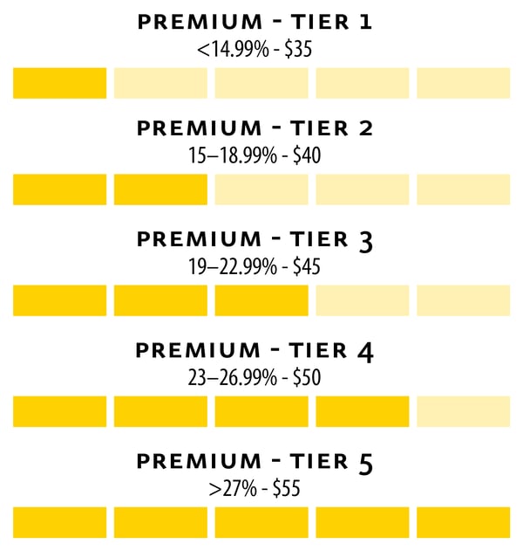Select the Premium - Tier 2 heading

coord(255,129)
